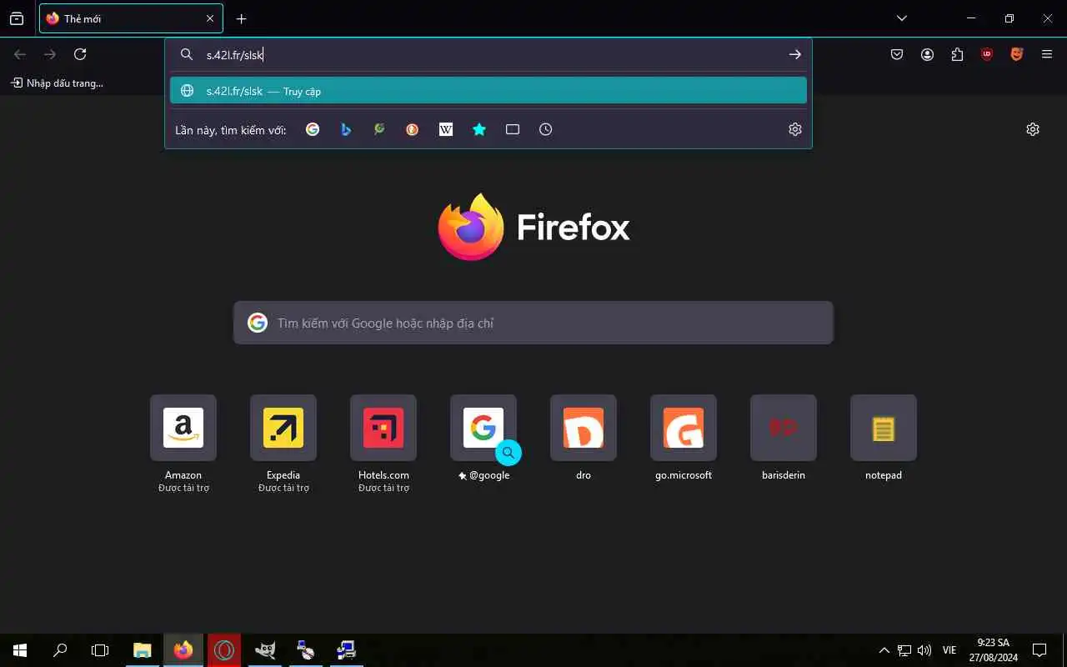Open the Firefox hamburger menu
Viewport: 1067px width, 667px height.
click(1047, 54)
